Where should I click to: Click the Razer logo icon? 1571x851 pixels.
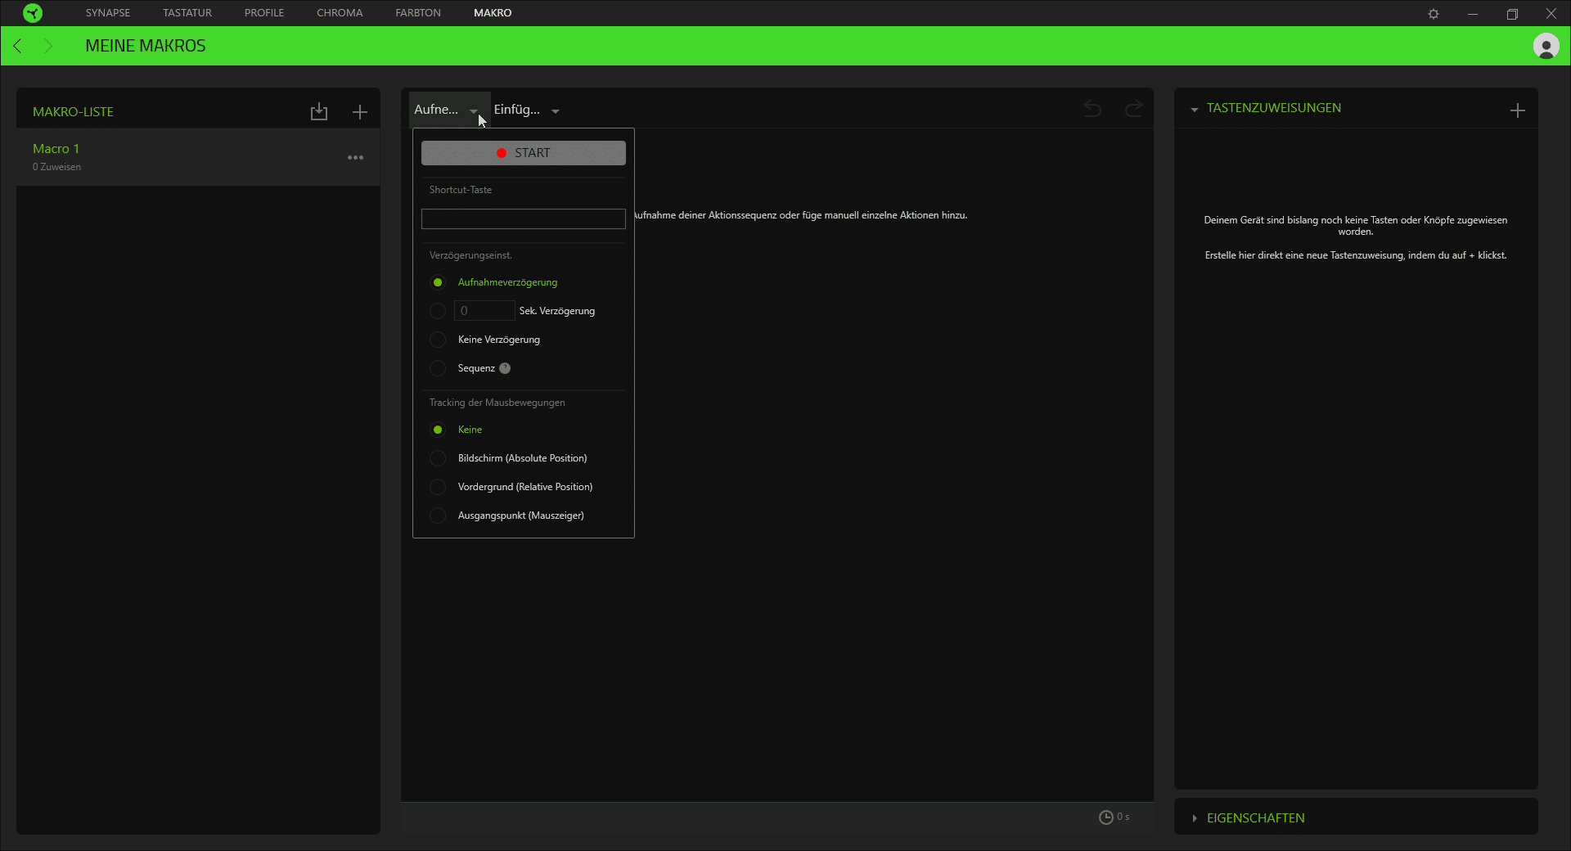click(33, 13)
